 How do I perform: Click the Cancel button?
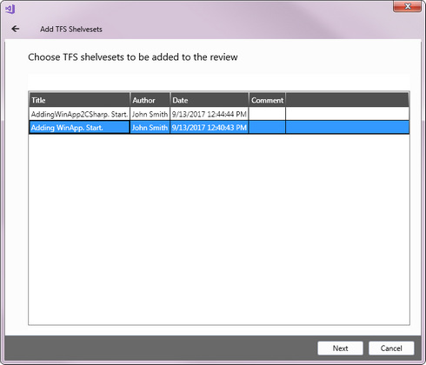point(391,348)
